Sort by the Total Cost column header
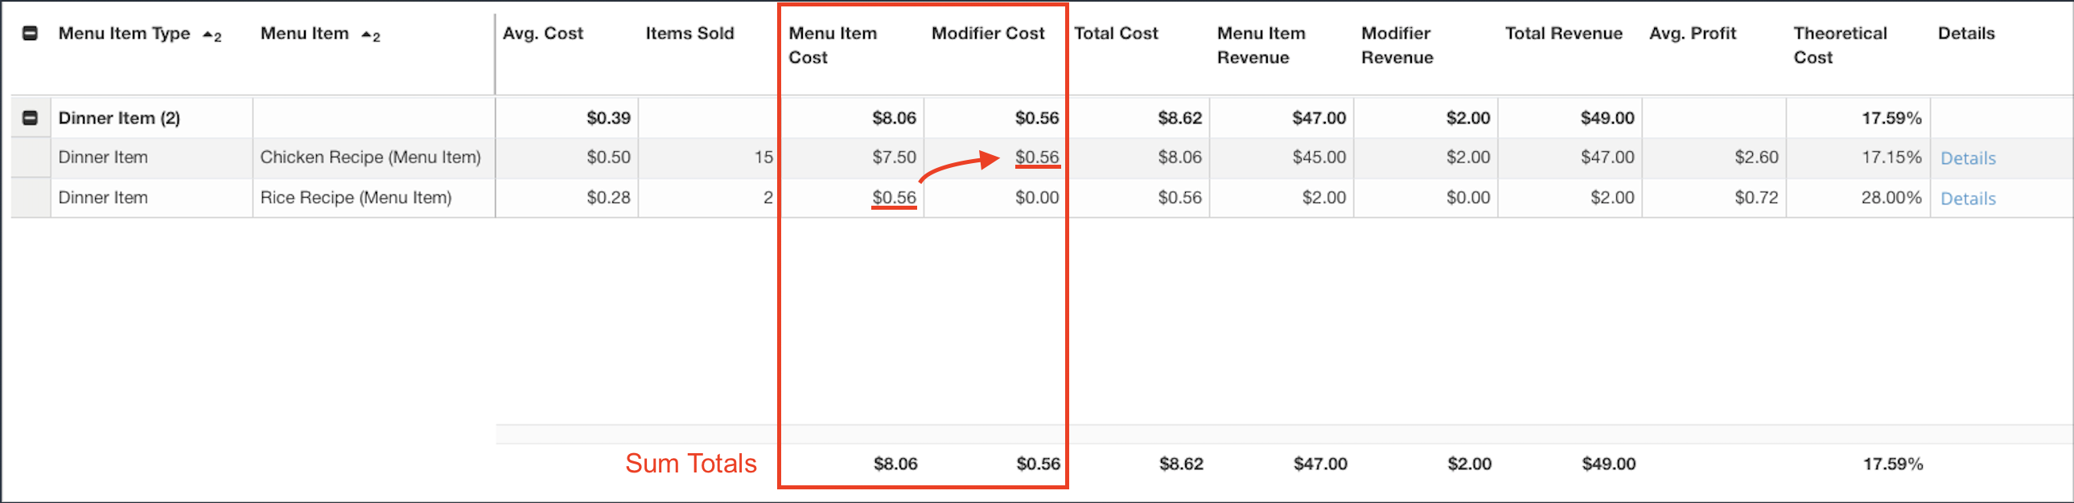This screenshot has height=503, width=2074. click(x=1116, y=33)
